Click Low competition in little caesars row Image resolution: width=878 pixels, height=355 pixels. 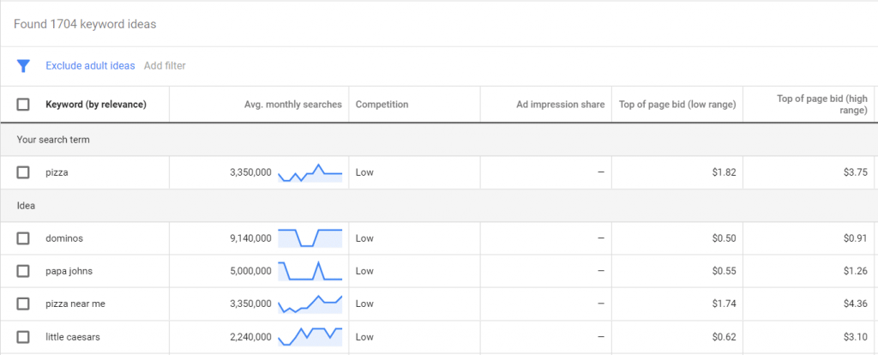click(364, 337)
